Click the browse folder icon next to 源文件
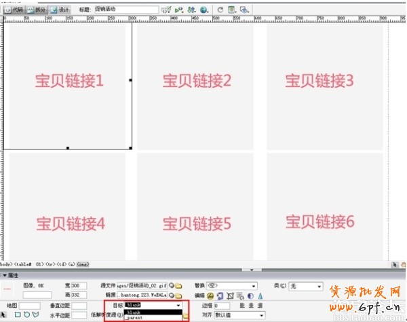Screen dimensions: 407x322 [x=179, y=286]
